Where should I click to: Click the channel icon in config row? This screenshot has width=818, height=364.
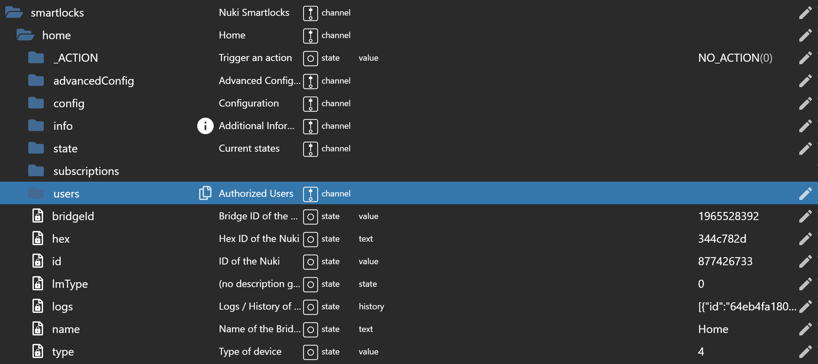(310, 103)
